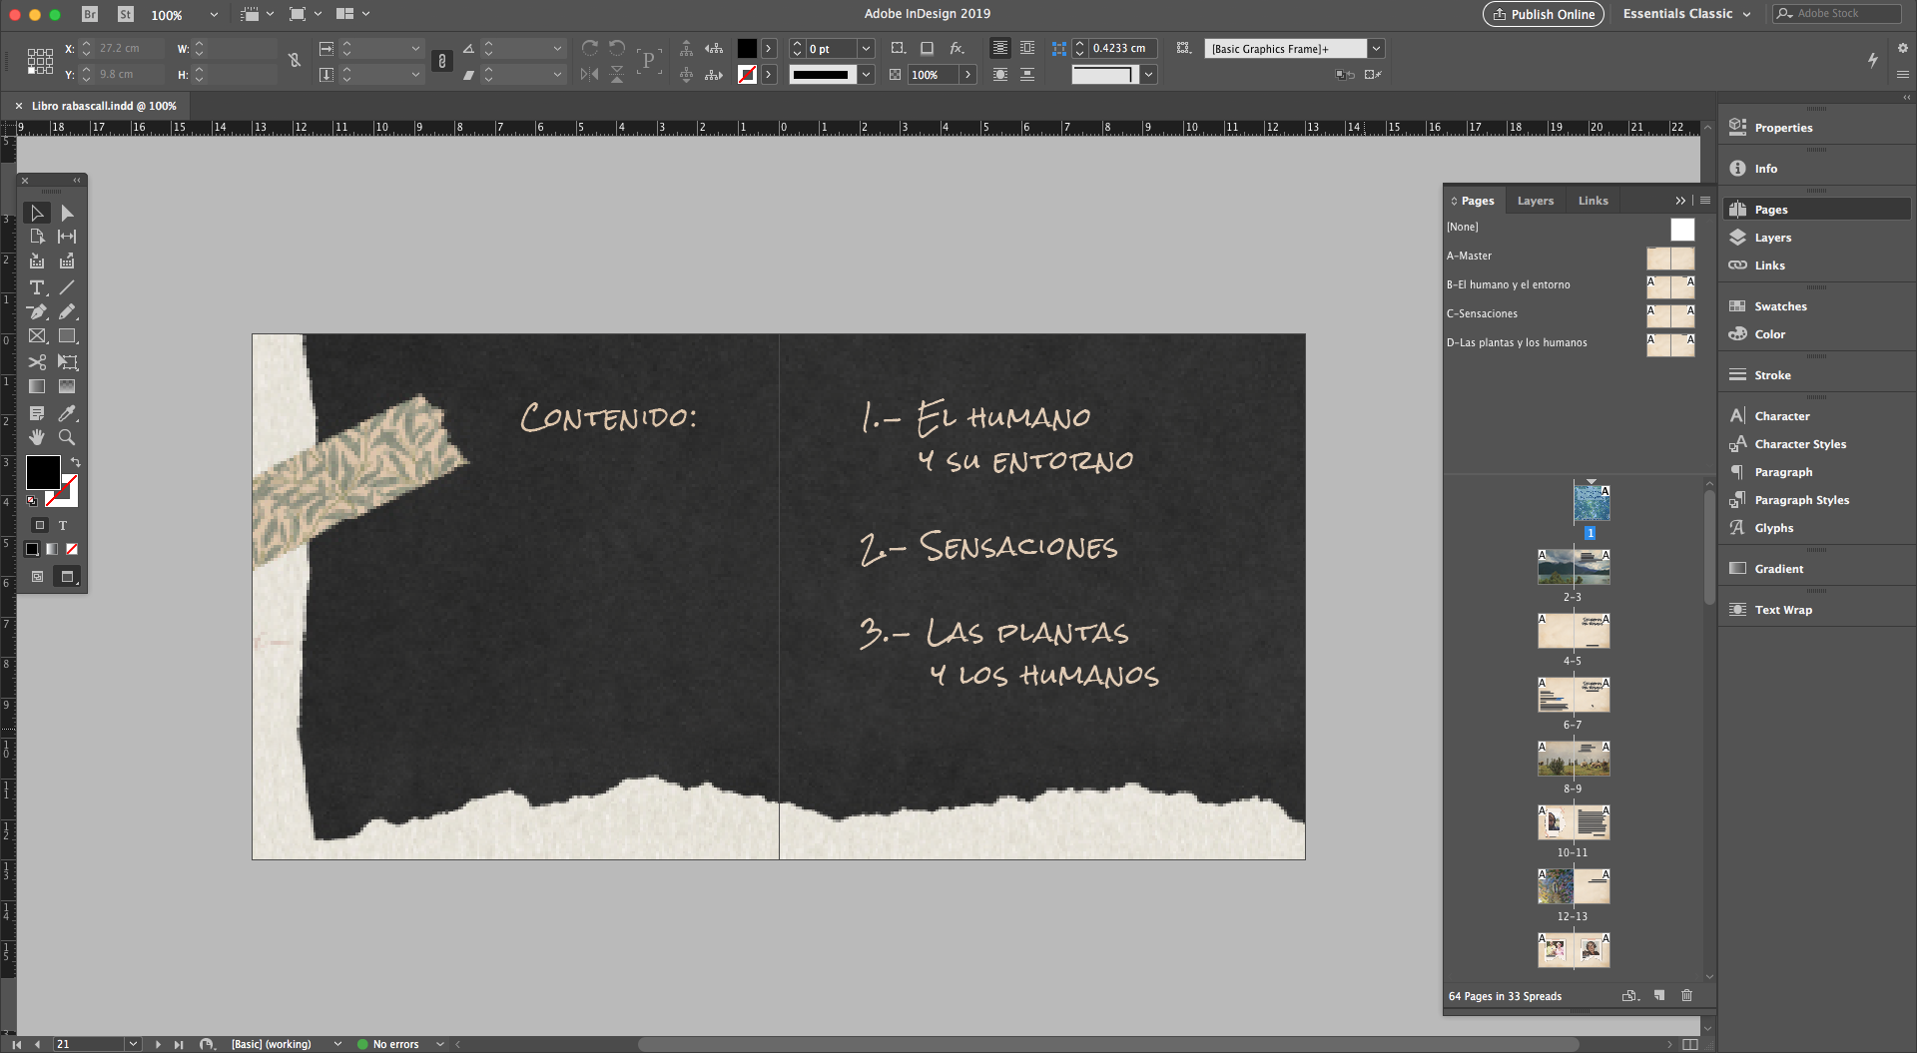The image size is (1917, 1053).
Task: Enable wrap around bounding box
Action: [x=1027, y=48]
